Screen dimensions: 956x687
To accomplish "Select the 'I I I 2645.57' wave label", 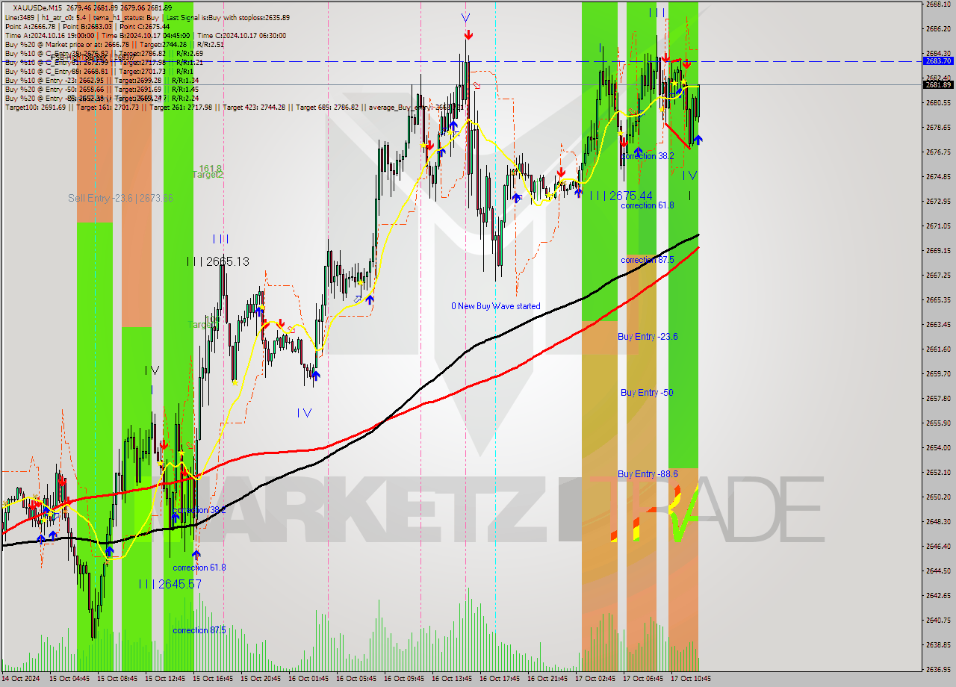I will [170, 584].
